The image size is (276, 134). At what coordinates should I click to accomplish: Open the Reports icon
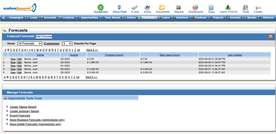click(x=179, y=7)
